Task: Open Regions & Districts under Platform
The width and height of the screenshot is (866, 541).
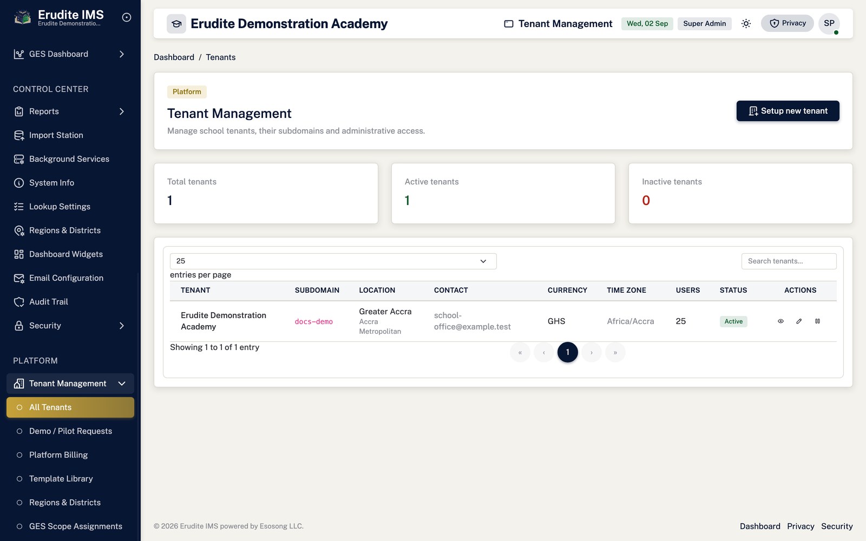Action: [70, 503]
